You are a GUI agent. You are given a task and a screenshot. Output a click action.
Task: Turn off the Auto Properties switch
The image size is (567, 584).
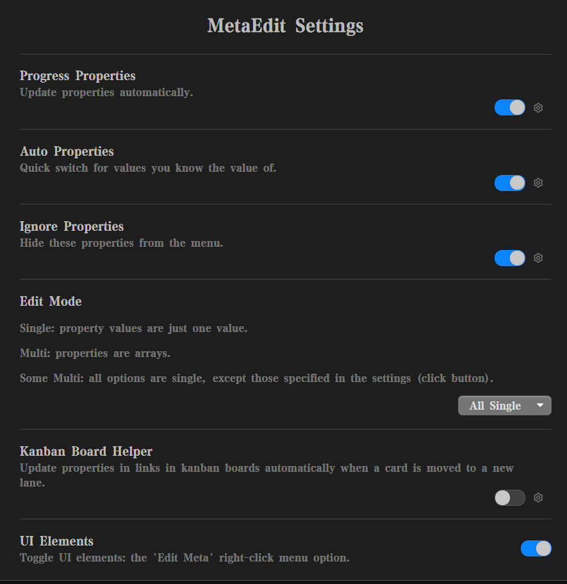[509, 183]
